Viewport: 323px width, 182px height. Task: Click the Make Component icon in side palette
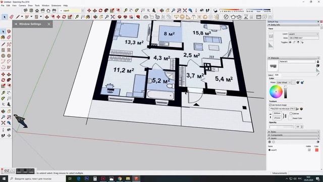[x=9, y=31]
